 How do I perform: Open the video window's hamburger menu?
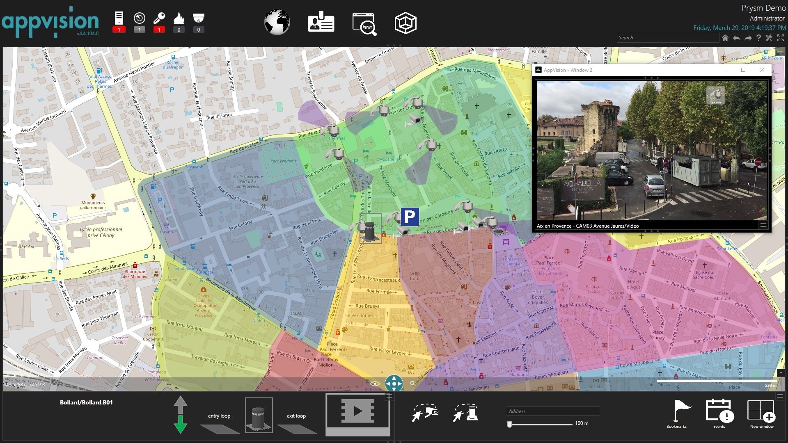click(x=763, y=225)
